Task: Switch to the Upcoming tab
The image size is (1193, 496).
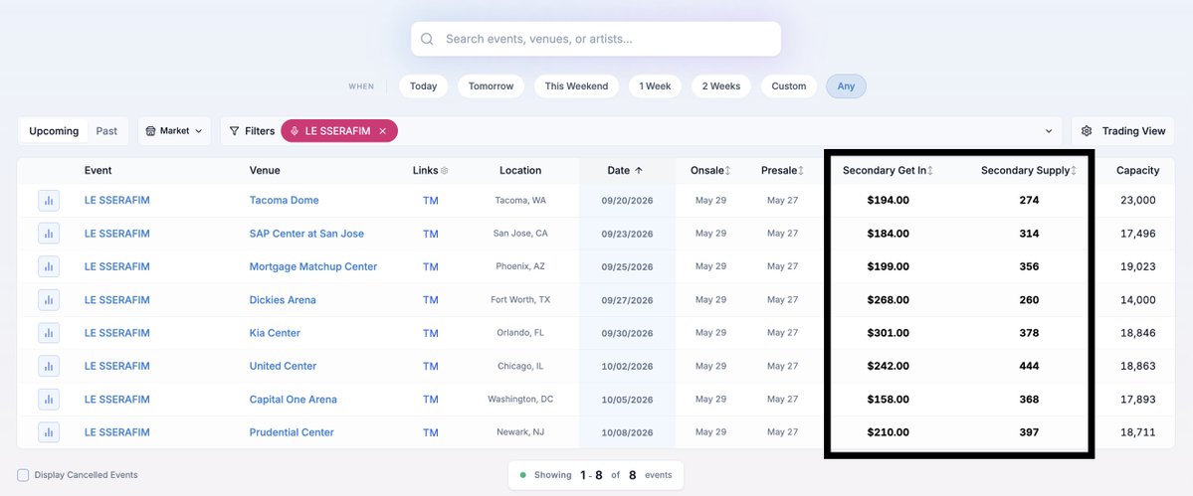Action: click(54, 131)
